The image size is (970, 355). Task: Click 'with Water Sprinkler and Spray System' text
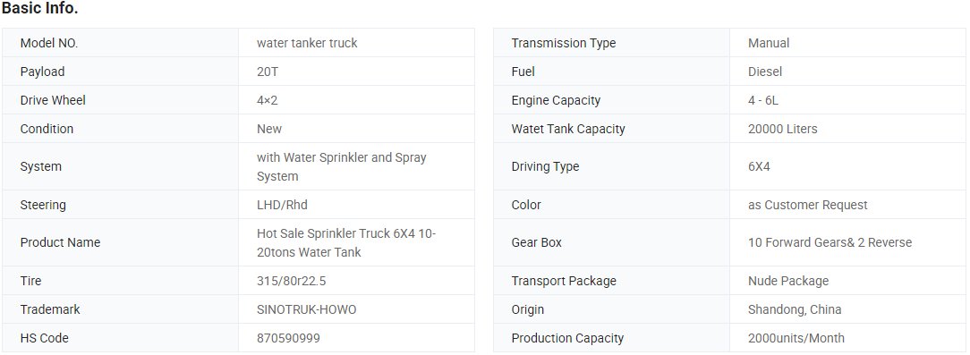point(342,166)
